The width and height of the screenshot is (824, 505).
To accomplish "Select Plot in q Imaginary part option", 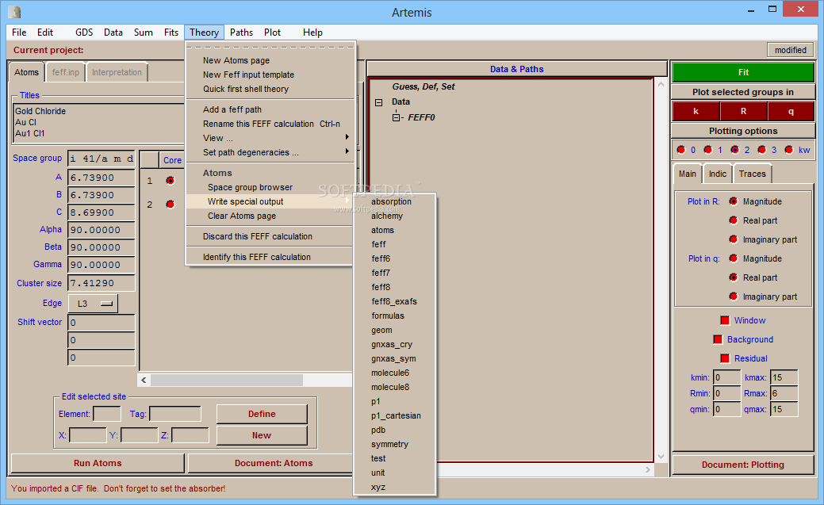I will (734, 296).
